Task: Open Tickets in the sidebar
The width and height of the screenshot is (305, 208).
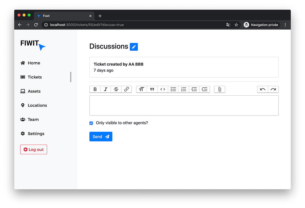Action: coord(31,77)
